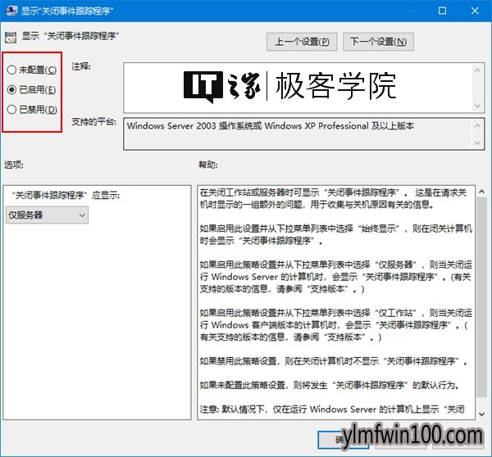The image size is (492, 457).
Task: Click the help paragraph mentioning '仅工作站'
Action: [x=335, y=324]
